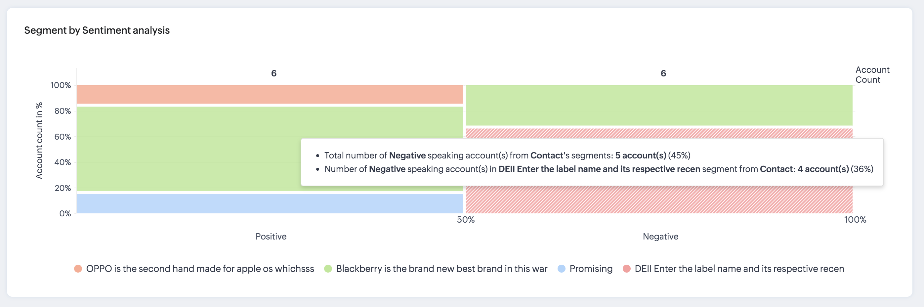Click the orange OPPO legend color dot
Image resolution: width=924 pixels, height=307 pixels.
point(78,269)
